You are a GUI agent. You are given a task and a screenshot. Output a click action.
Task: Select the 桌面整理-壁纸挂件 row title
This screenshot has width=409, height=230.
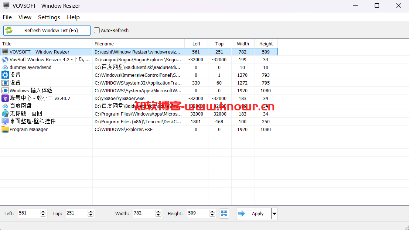tap(33, 121)
